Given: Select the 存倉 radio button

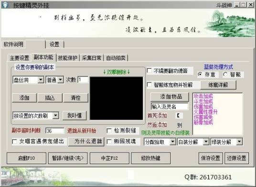Looking at the screenshot, I should pos(200,75).
